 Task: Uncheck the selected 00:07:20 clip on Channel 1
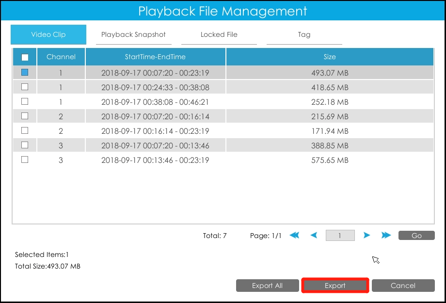(25, 72)
